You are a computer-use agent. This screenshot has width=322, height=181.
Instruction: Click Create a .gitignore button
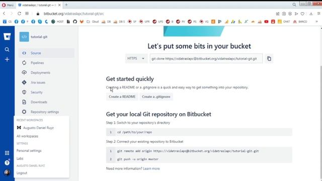tap(156, 97)
